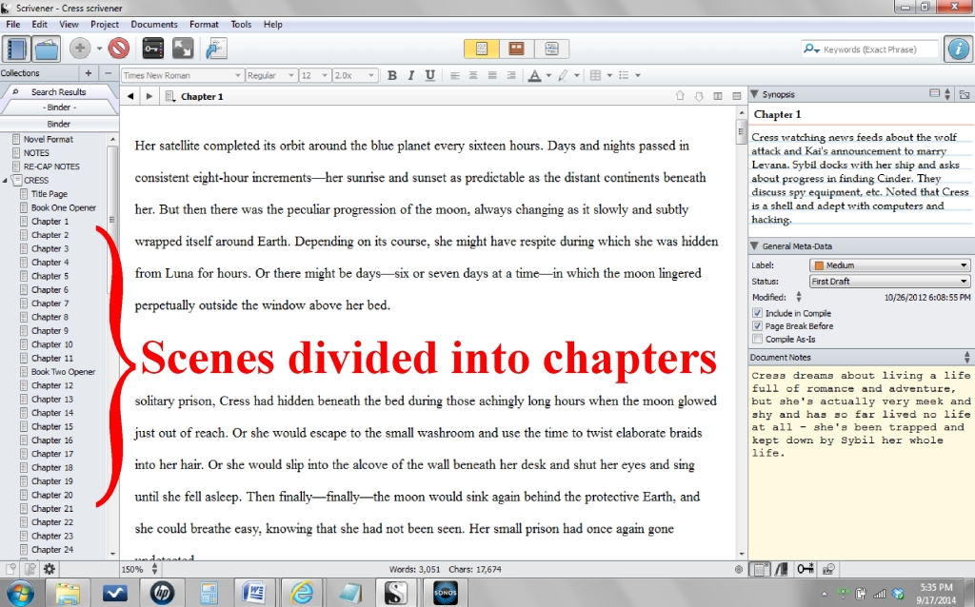
Task: Toggle vertical editor split icon in header
Action: pos(718,96)
